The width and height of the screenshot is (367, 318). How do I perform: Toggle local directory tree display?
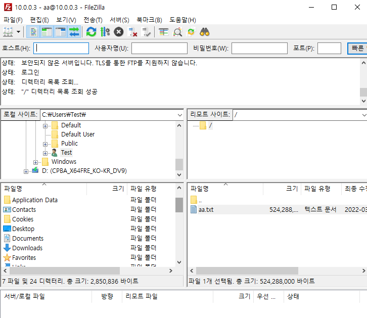click(47, 32)
